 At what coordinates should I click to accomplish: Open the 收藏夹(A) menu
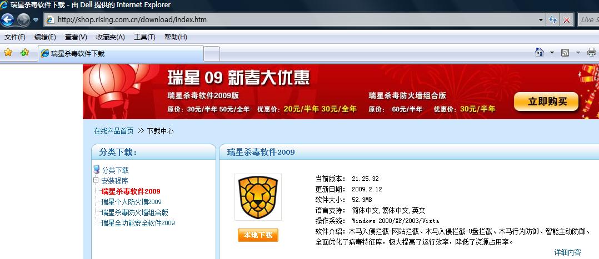[x=111, y=37]
